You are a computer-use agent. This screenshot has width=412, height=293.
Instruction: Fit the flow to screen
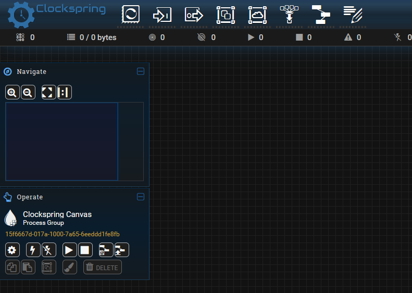(48, 93)
